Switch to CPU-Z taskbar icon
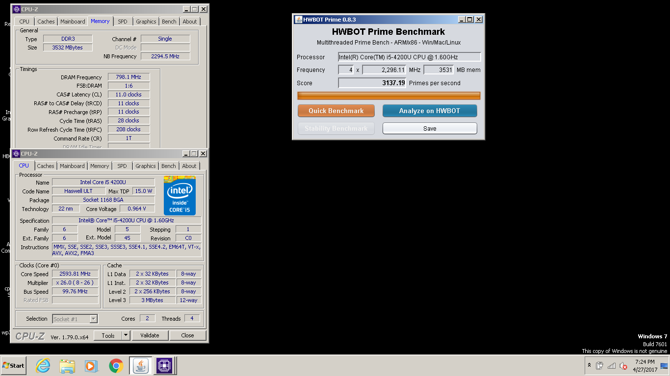 (x=164, y=366)
